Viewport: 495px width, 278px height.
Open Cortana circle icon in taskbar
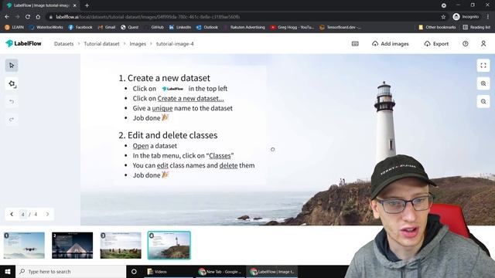click(x=134, y=271)
